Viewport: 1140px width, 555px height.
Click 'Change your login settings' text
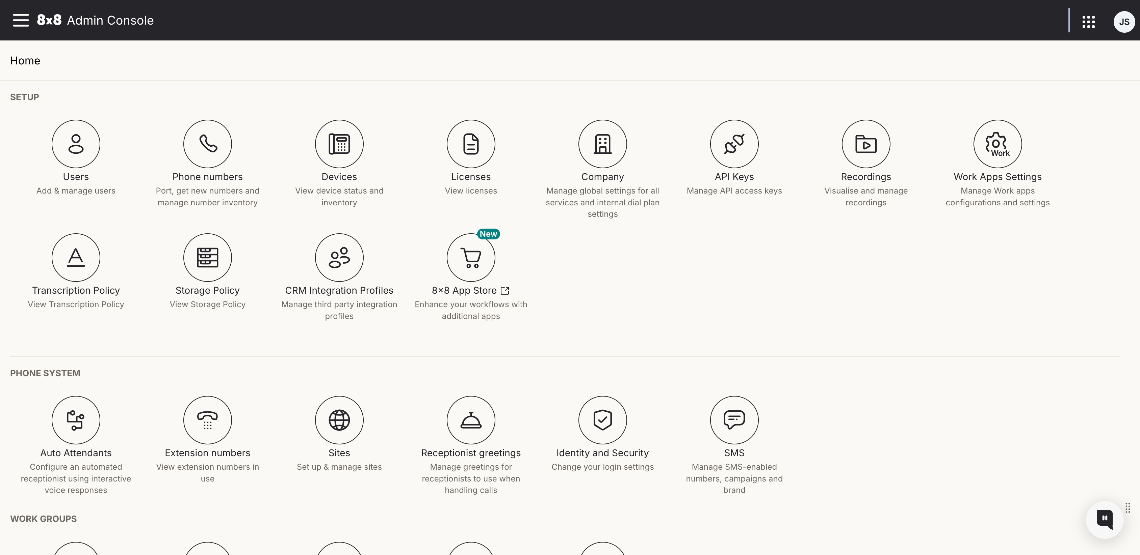602,467
